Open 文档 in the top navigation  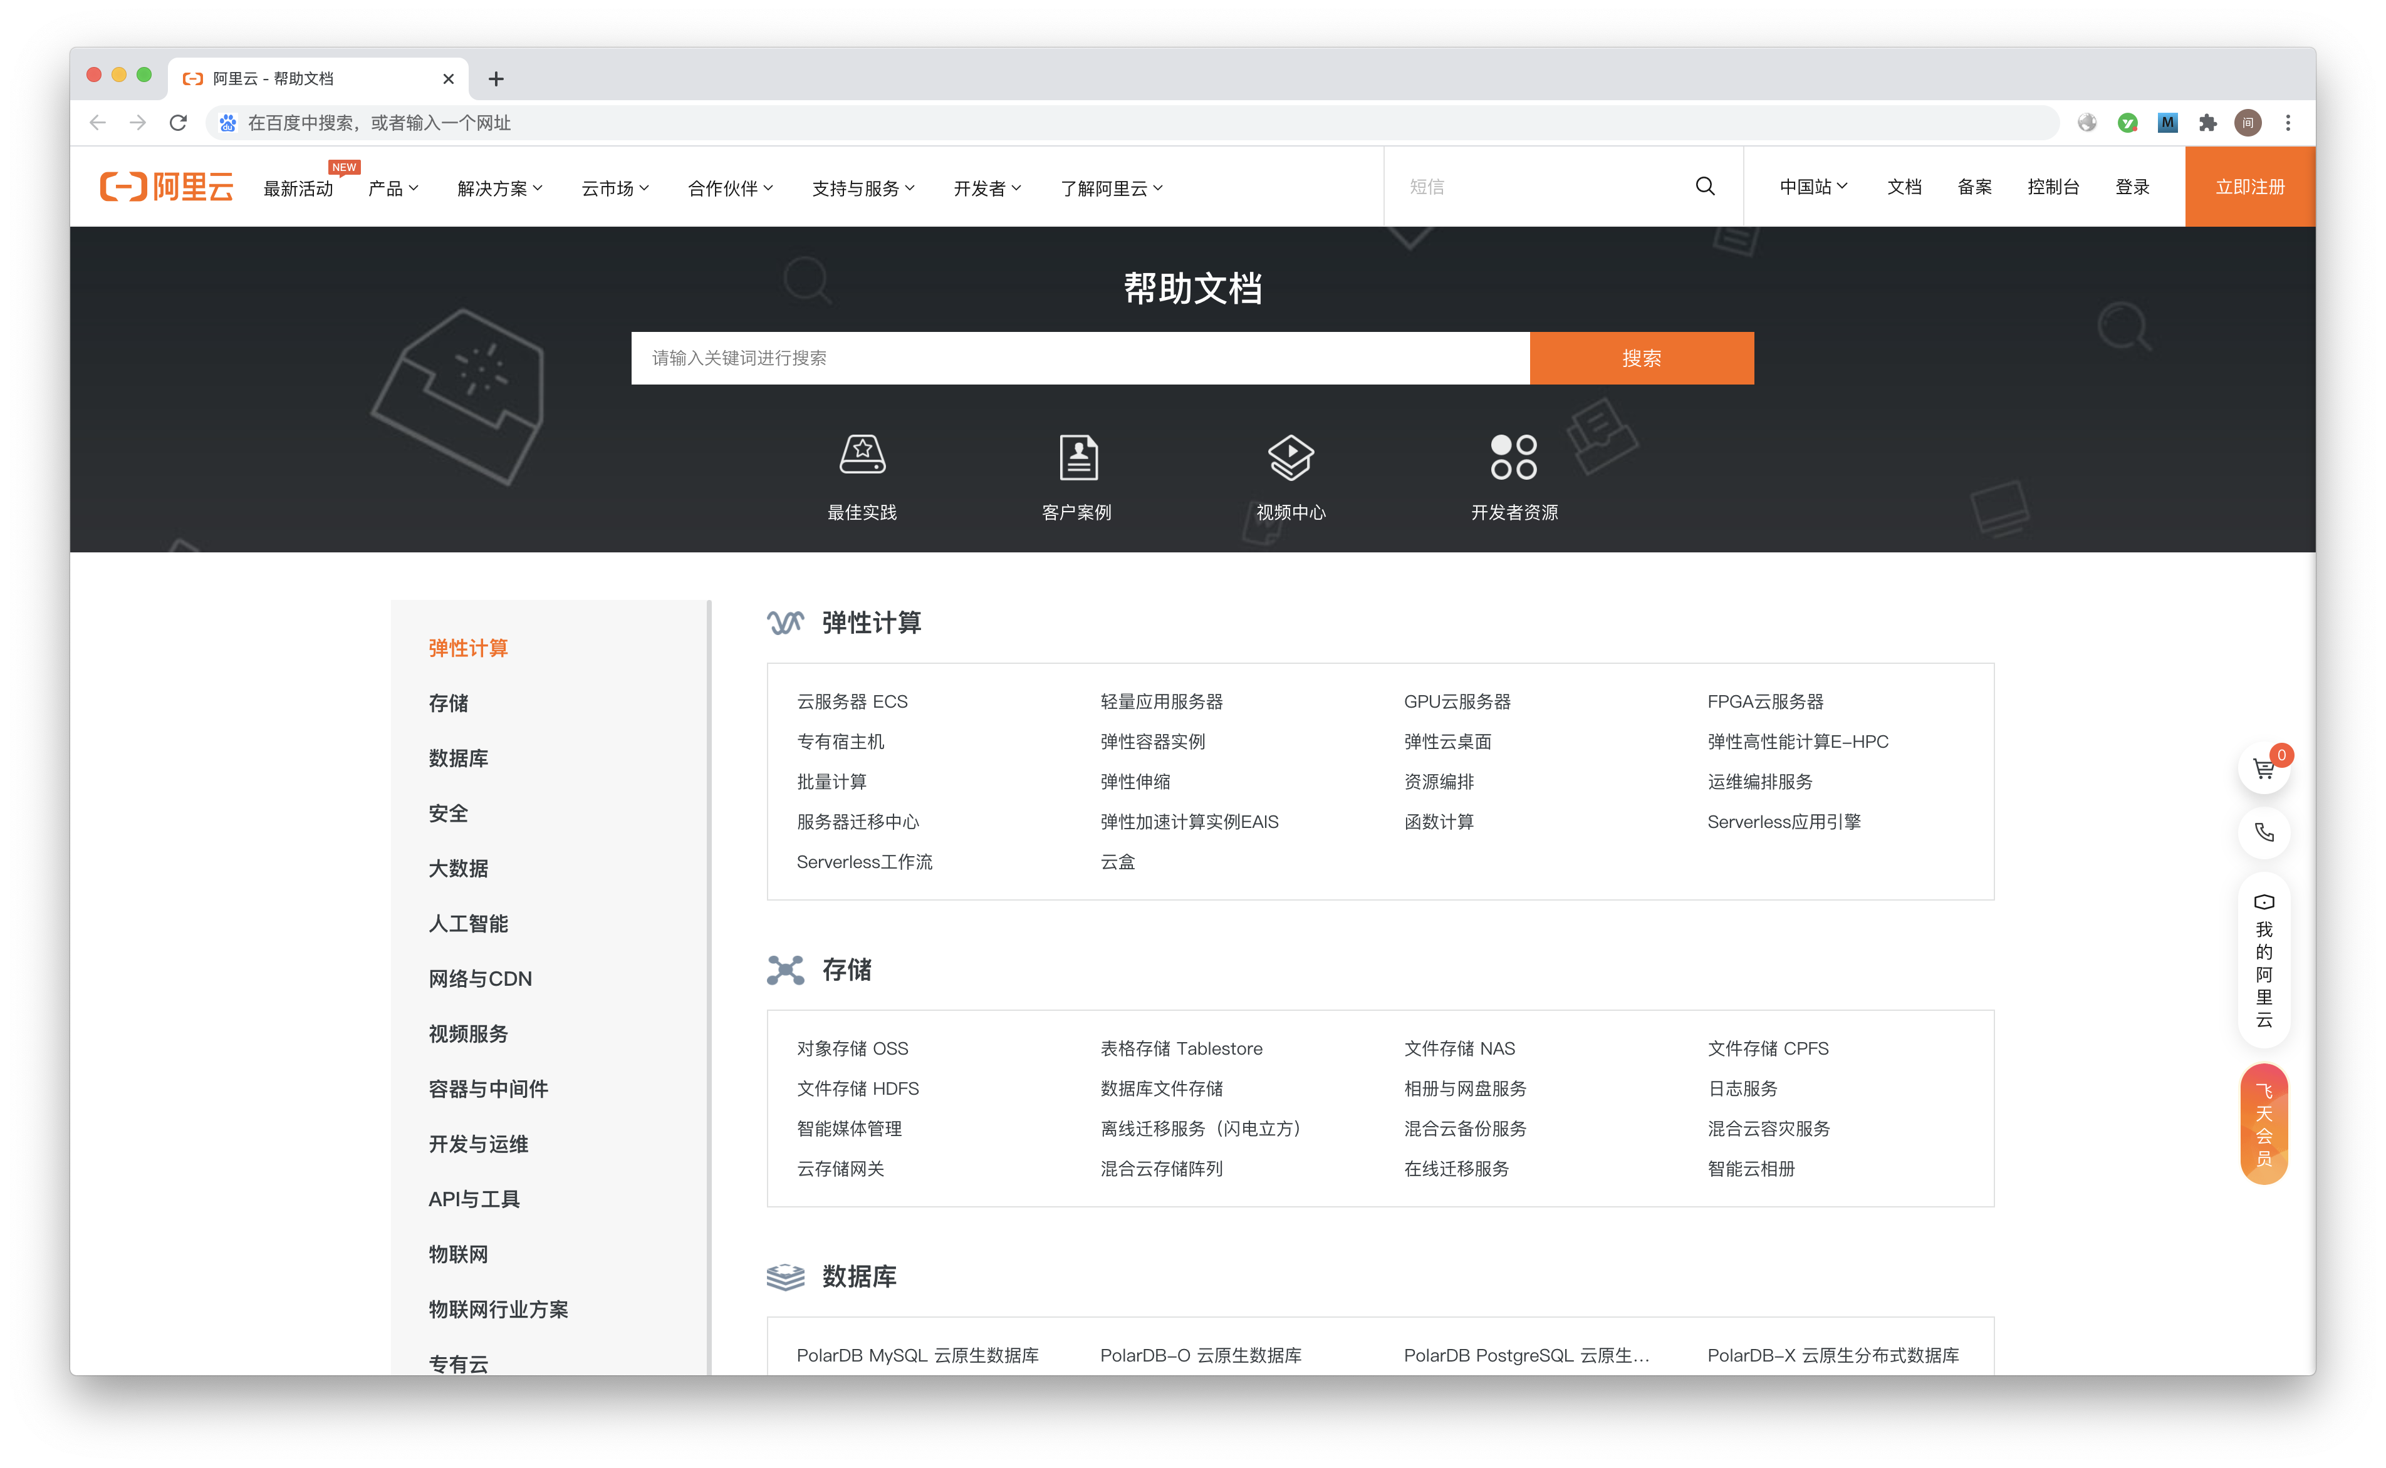(x=1904, y=187)
